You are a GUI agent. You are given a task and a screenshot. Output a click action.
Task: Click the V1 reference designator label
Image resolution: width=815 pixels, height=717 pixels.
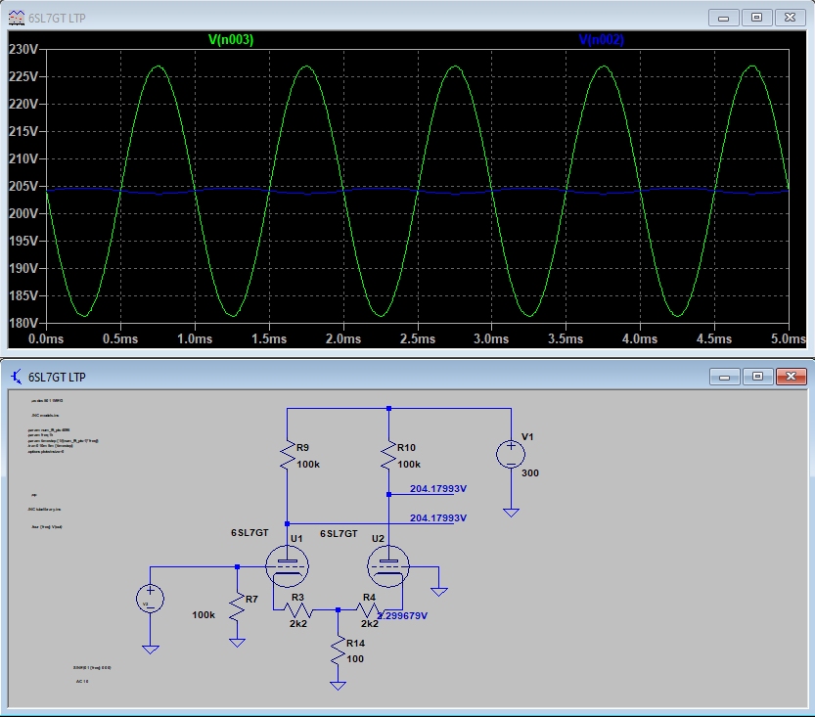[x=527, y=436]
